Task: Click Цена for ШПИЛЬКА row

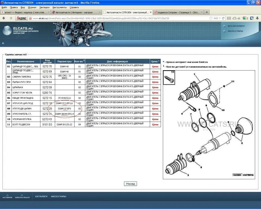Action: click(155, 87)
